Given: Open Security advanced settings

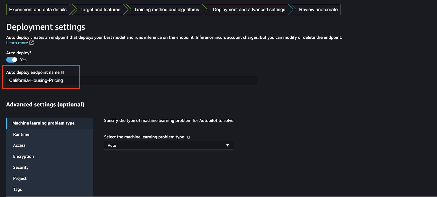Looking at the screenshot, I should pos(21,168).
